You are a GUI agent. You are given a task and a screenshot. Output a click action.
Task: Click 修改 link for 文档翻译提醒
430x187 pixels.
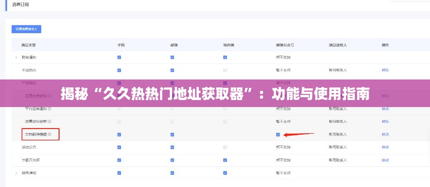coord(385,134)
